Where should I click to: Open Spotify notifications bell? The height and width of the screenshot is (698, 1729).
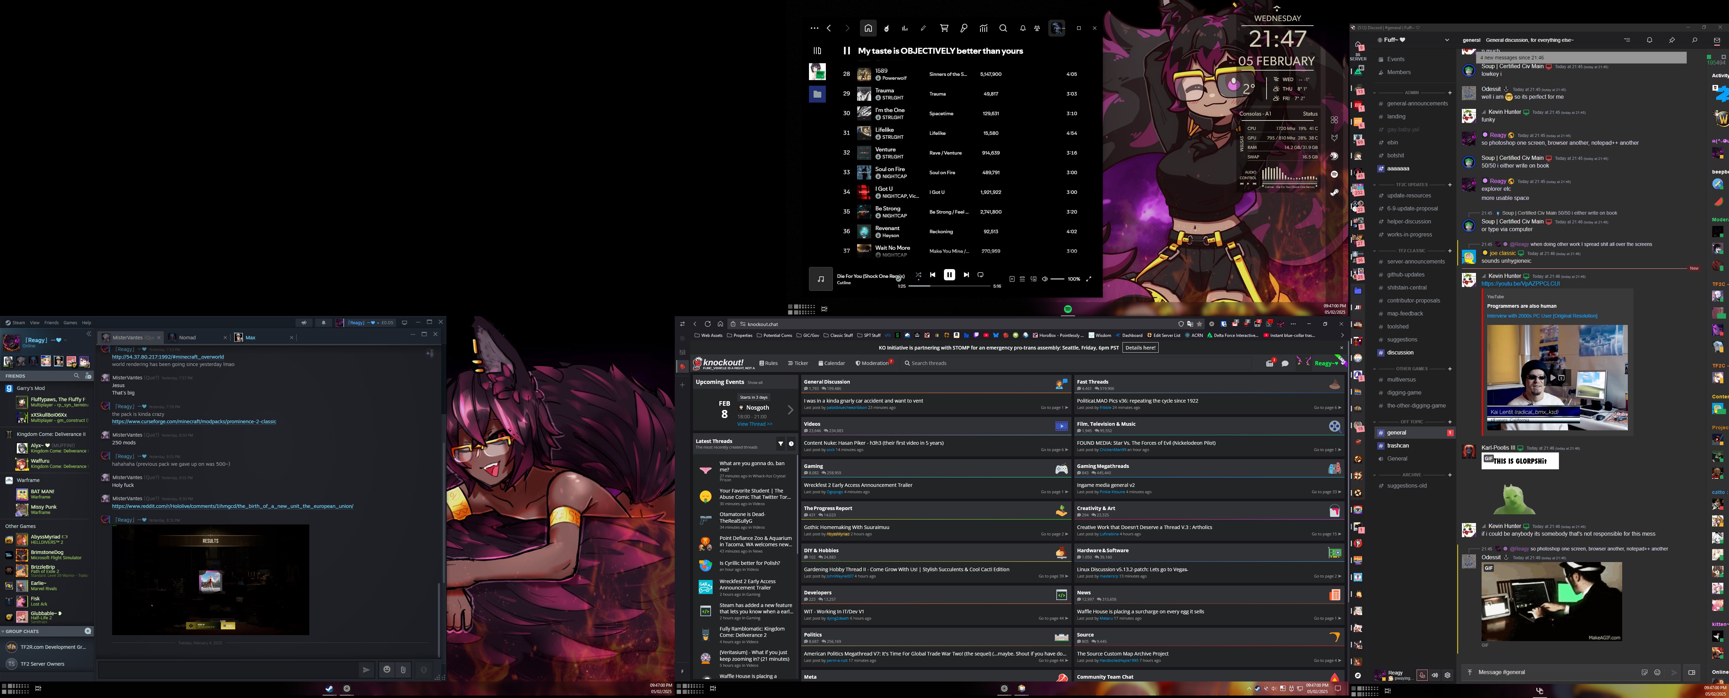click(x=1022, y=28)
